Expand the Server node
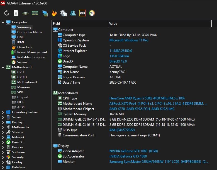The width and height of the screenshot is (217, 170). (x=3, y=117)
